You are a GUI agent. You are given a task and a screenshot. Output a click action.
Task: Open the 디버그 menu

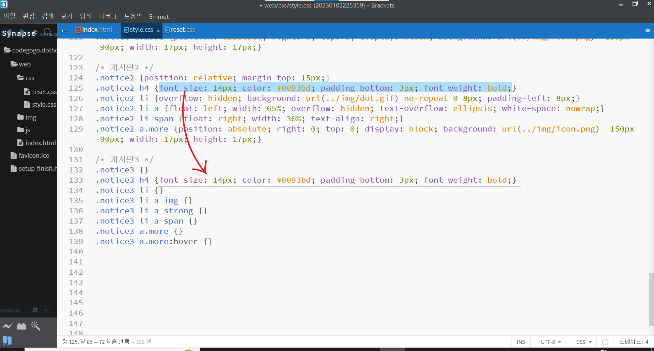108,16
